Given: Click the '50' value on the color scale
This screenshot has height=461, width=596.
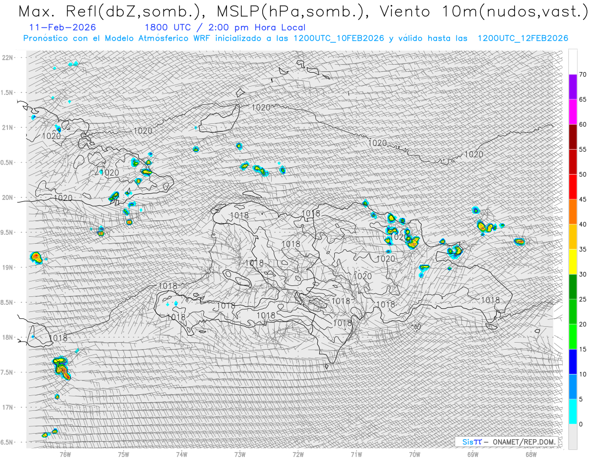Looking at the screenshot, I should (583, 175).
